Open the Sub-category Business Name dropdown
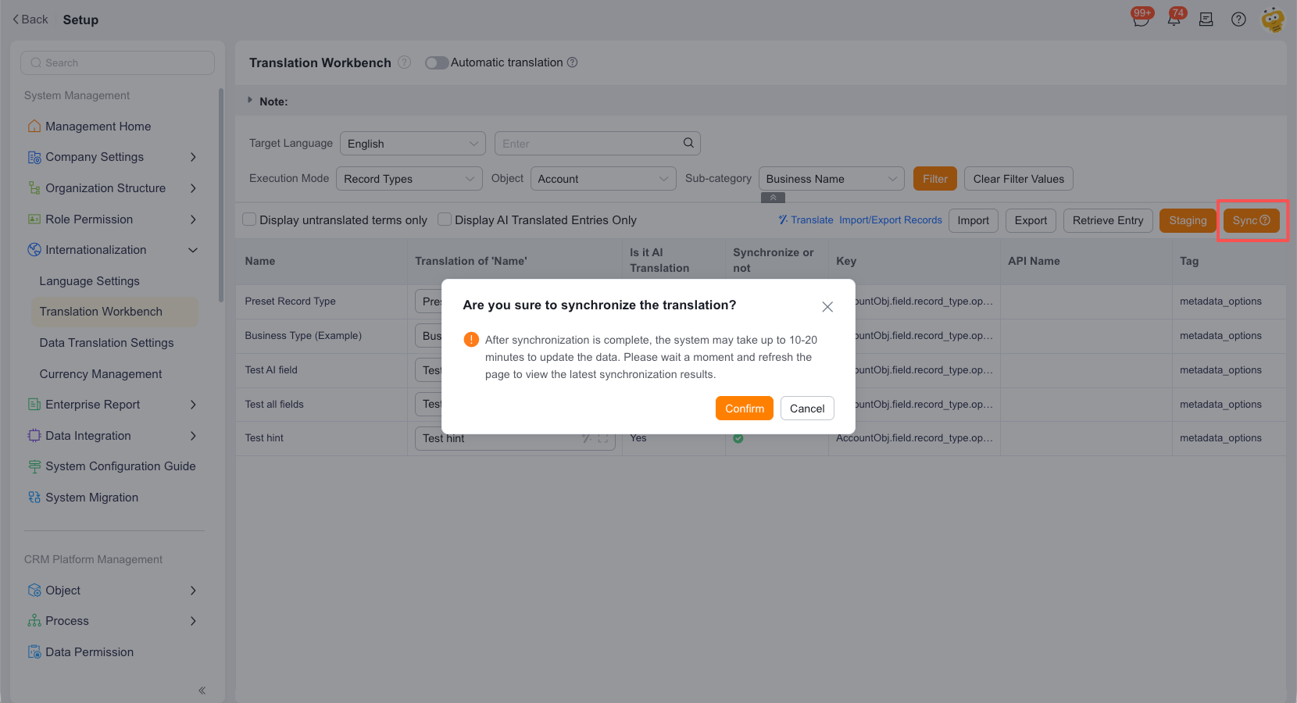Screen dimensions: 1297x703 [x=831, y=179]
